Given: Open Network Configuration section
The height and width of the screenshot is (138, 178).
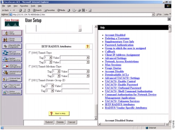Looking at the screenshot, I should (x=12, y=53).
